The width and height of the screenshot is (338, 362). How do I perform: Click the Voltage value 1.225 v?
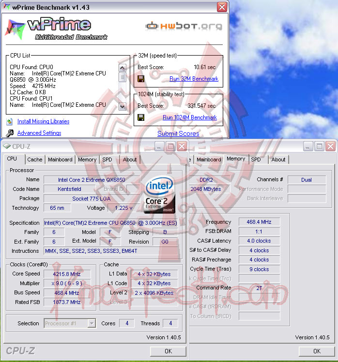[x=123, y=208]
